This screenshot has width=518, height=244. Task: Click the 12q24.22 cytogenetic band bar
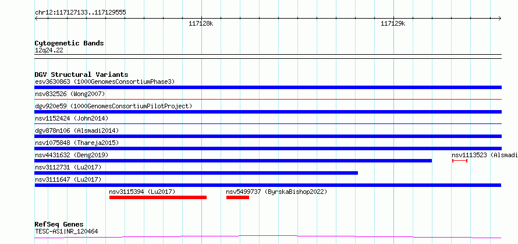268,56
